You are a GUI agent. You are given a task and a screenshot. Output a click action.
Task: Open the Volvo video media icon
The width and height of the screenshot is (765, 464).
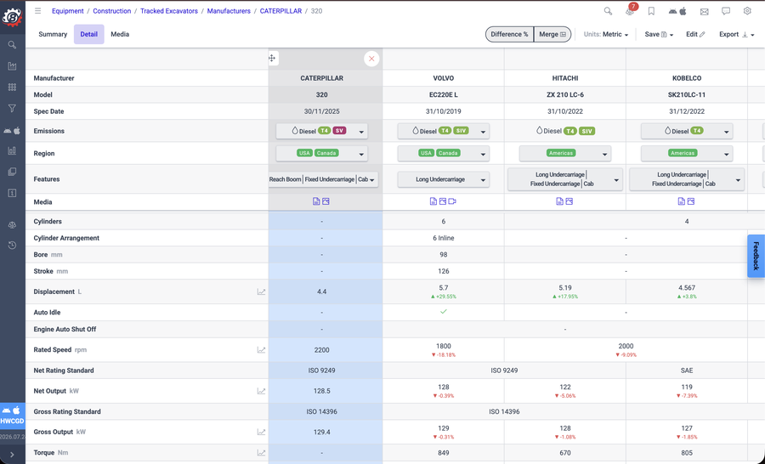pyautogui.click(x=452, y=201)
